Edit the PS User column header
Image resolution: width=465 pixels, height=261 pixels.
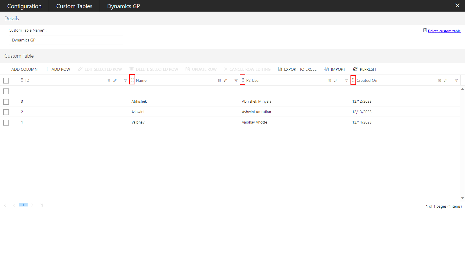336,80
